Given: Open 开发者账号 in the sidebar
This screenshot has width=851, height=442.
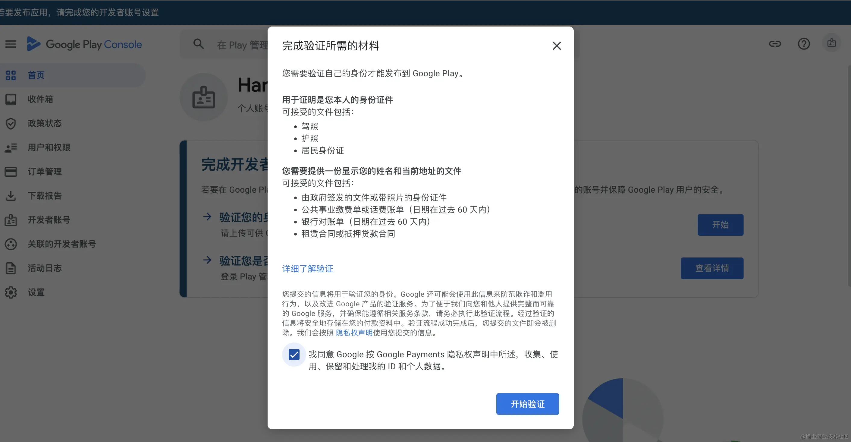Looking at the screenshot, I should [x=73, y=220].
